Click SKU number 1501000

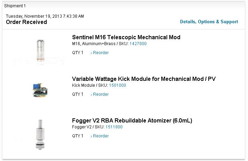(117, 85)
